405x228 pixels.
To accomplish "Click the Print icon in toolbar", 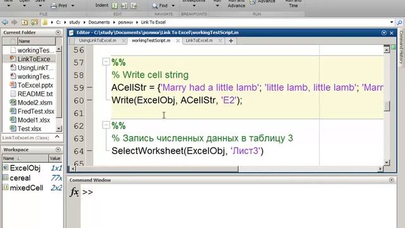I will point(54,6).
